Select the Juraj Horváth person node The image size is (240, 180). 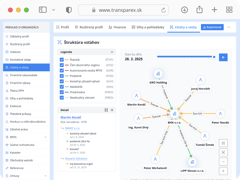pos(201,80)
